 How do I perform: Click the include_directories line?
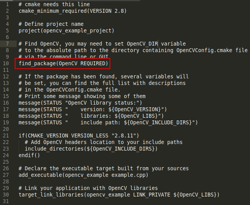click(91, 149)
